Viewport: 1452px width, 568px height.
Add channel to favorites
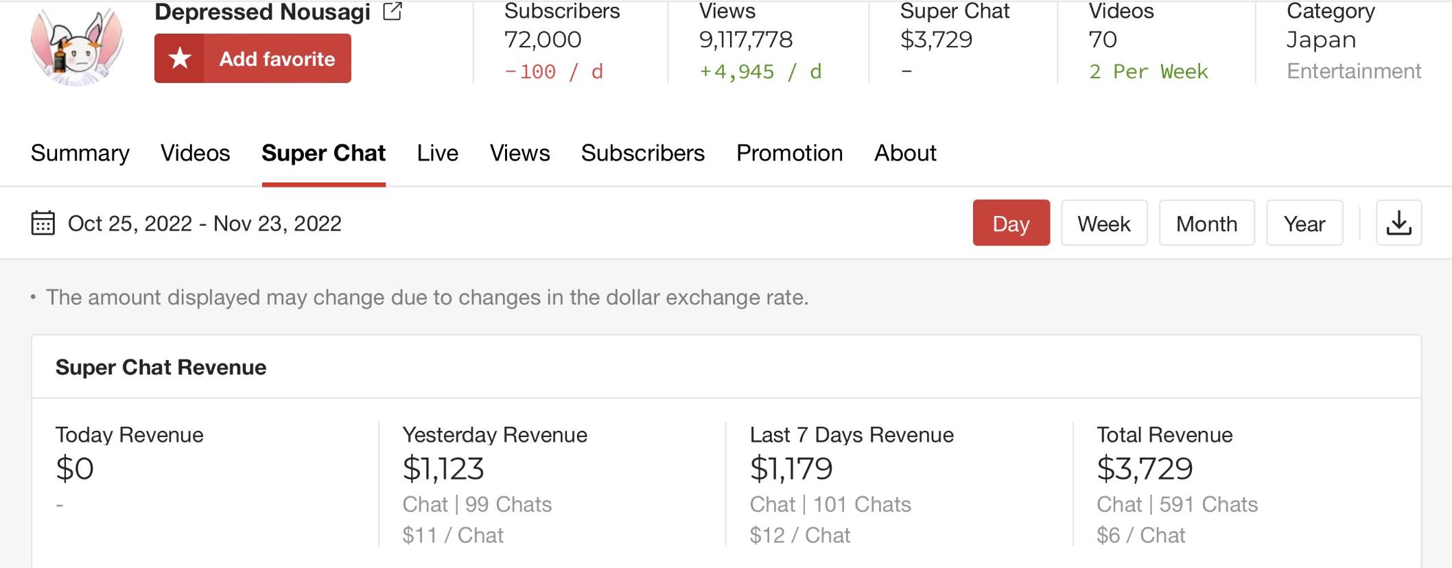coord(253,58)
